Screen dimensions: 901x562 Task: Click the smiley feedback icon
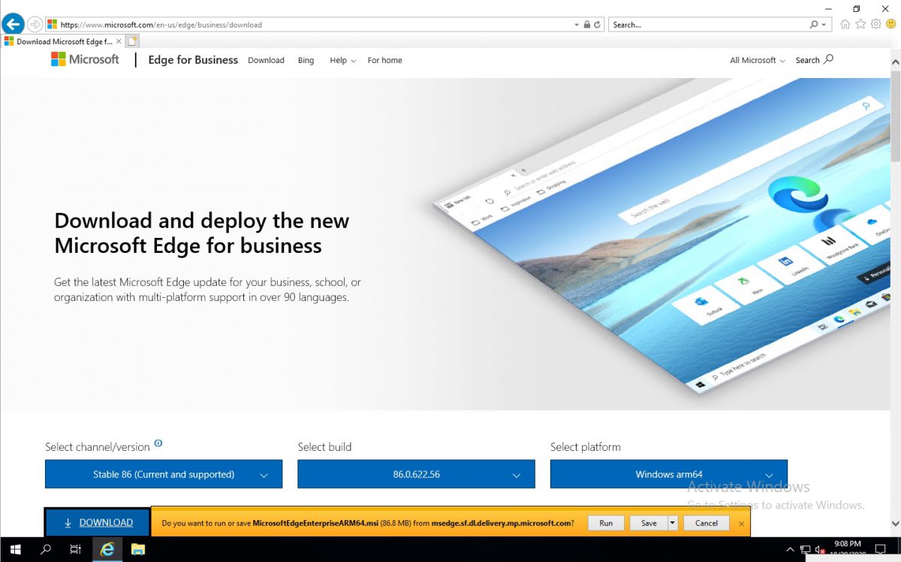[890, 24]
